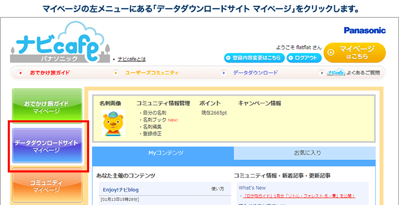This screenshot has height=205, width=399.
Task: Open the Enjoy!ナビblog link
Action: [x=121, y=190]
